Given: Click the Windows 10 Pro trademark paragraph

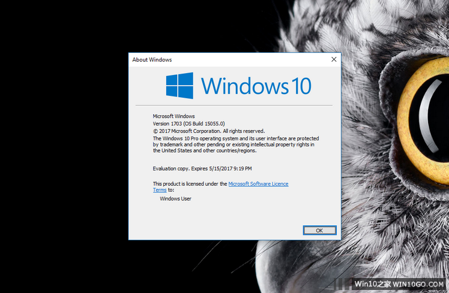Looking at the screenshot, I should click(x=236, y=144).
